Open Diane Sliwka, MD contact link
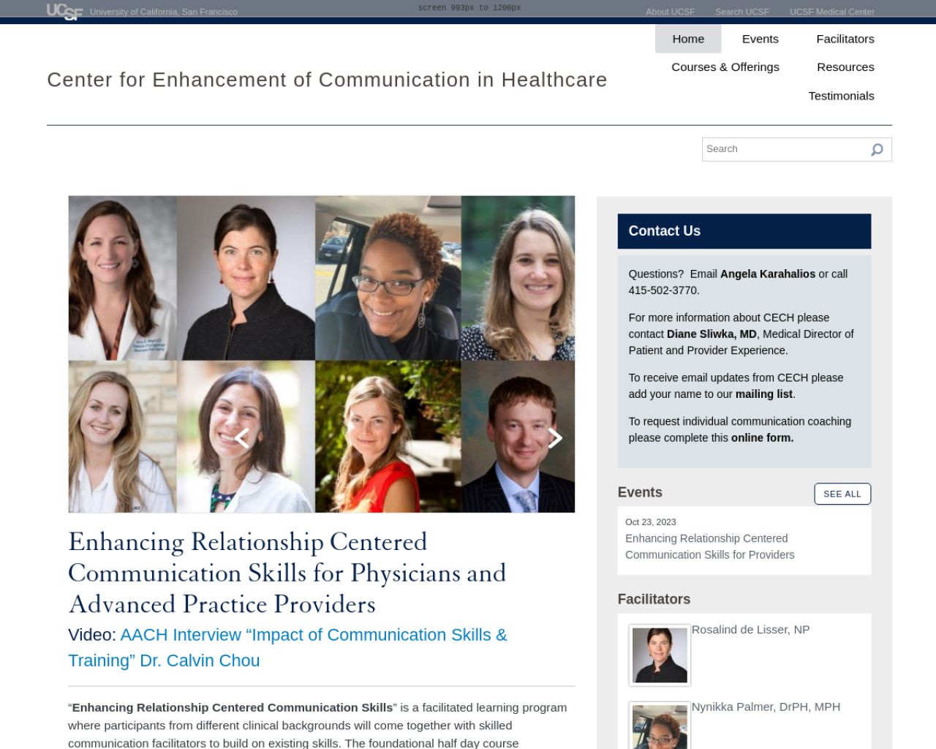The width and height of the screenshot is (936, 749). [712, 334]
